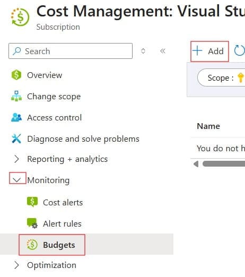Click the Diagnose wrench tools icon

point(16,138)
